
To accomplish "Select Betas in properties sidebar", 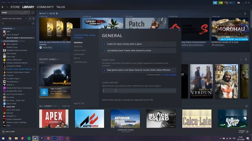I will 77,58.
